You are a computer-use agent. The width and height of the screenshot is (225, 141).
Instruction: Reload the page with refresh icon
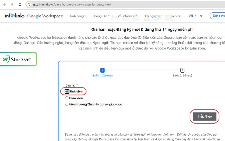(x=20, y=5)
